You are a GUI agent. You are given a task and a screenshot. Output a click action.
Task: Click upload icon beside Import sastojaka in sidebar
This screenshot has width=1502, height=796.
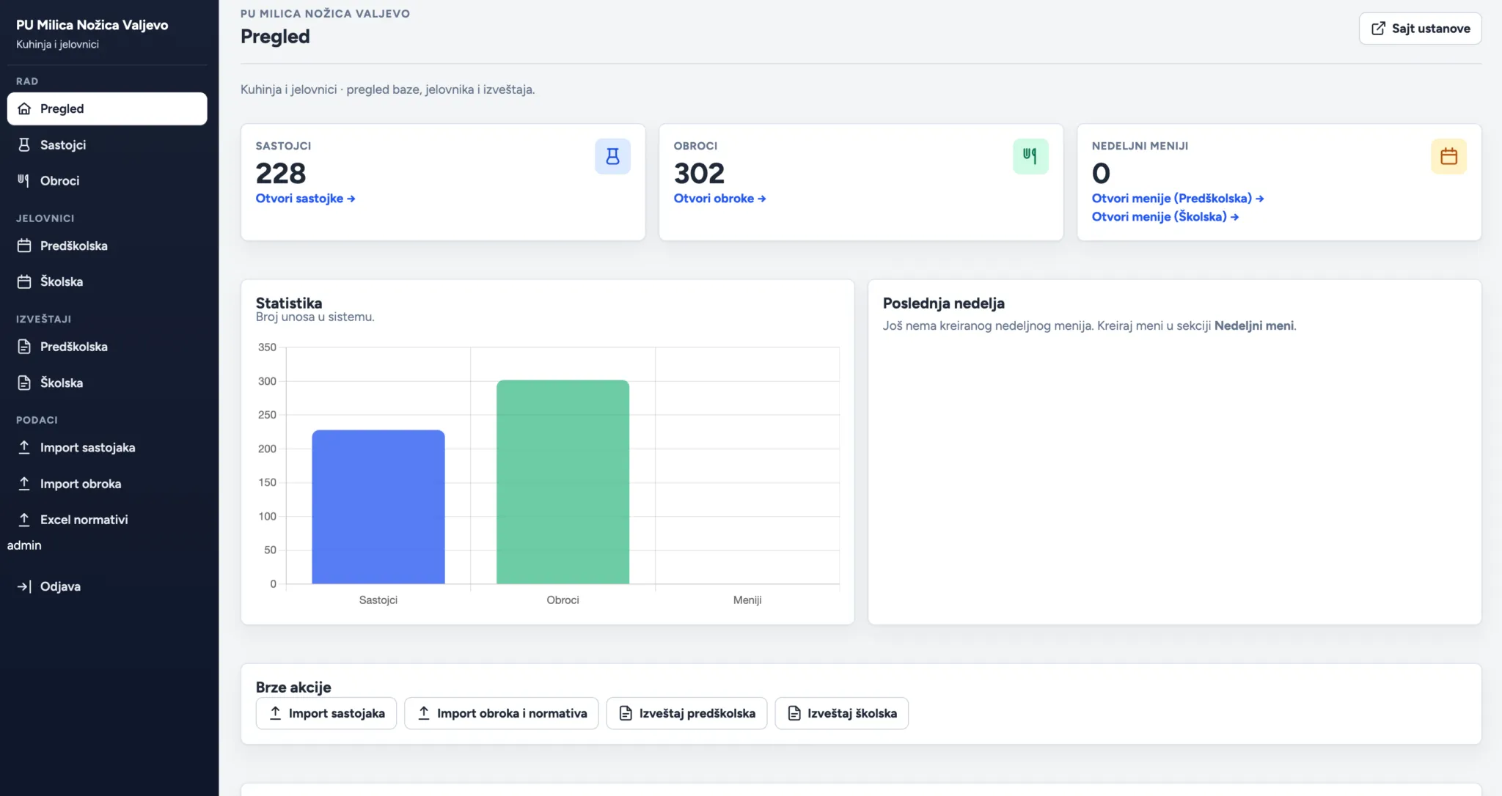pyautogui.click(x=24, y=447)
